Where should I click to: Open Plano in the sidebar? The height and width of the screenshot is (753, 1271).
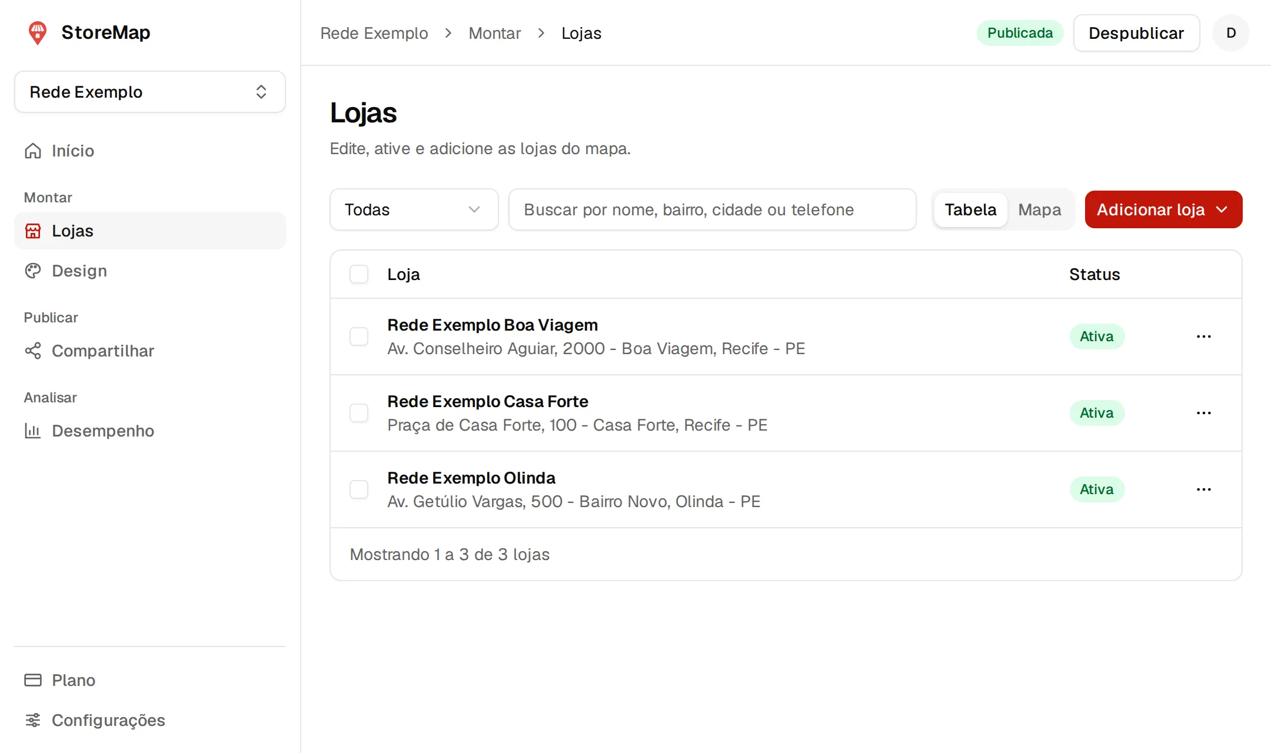(150, 680)
